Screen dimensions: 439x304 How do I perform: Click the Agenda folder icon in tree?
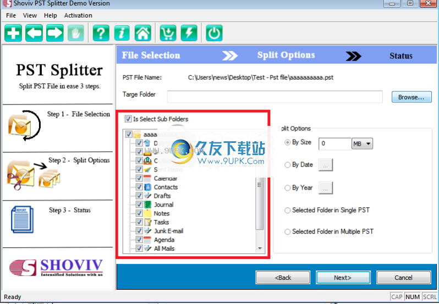coord(147,240)
